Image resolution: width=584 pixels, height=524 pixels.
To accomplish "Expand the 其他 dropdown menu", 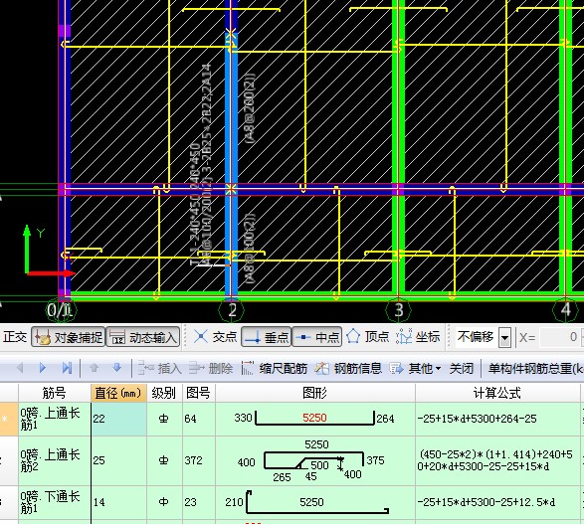I will tap(415, 369).
